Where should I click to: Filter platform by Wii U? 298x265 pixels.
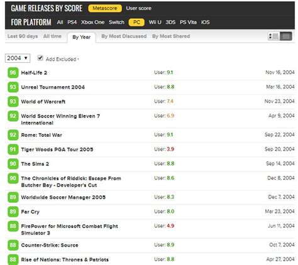pyautogui.click(x=155, y=22)
